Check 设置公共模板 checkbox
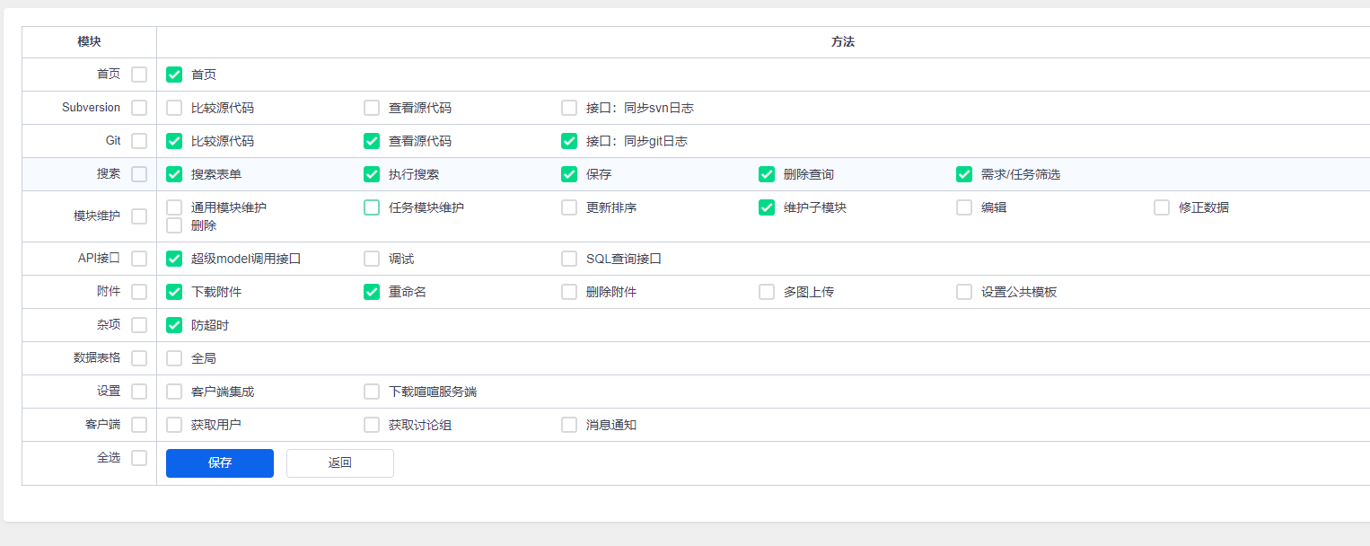The height and width of the screenshot is (546, 1370). [964, 292]
